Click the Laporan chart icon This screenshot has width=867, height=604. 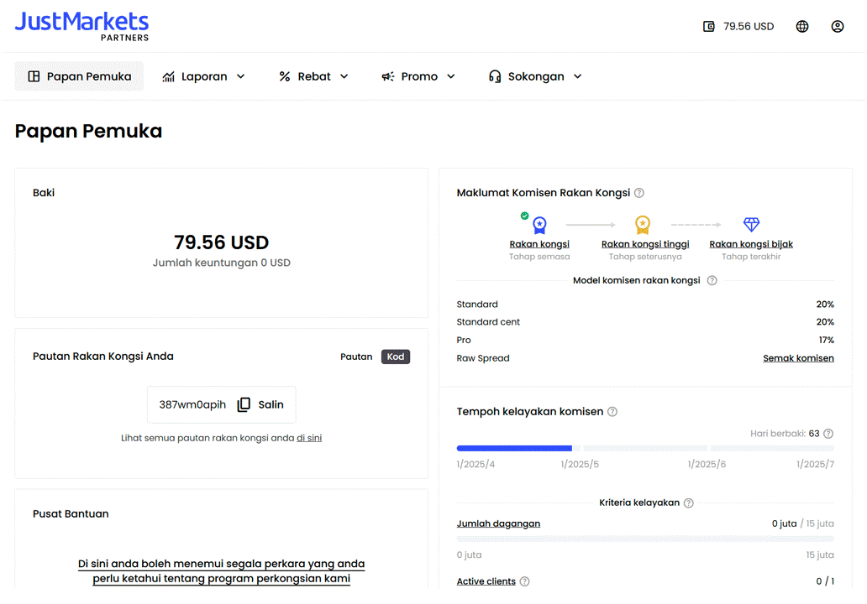pyautogui.click(x=169, y=76)
